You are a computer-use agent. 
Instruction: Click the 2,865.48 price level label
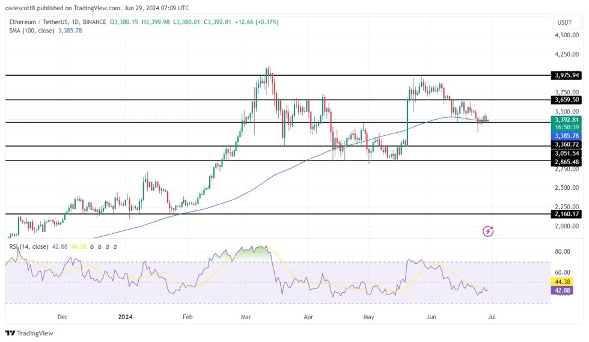[565, 162]
